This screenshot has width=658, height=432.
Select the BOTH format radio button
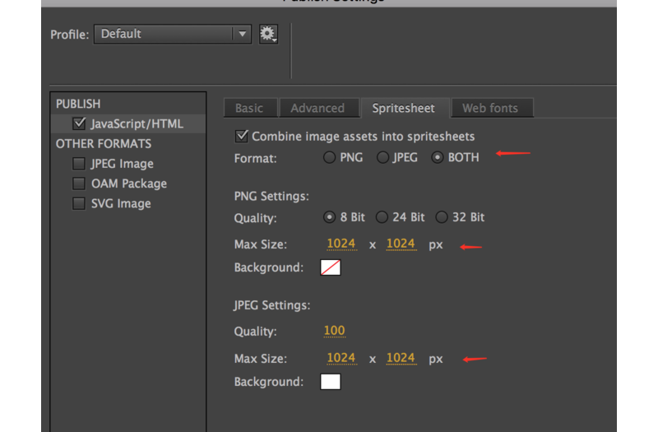click(x=438, y=157)
